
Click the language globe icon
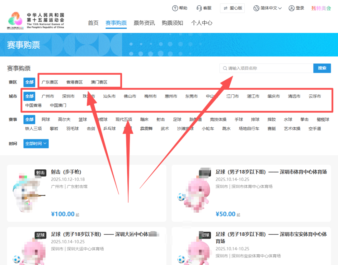pyautogui.click(x=255, y=8)
